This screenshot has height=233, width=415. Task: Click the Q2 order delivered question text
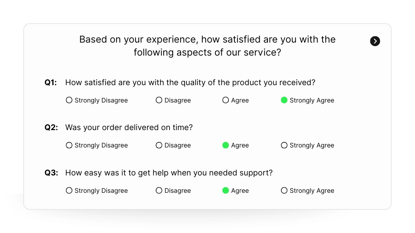[129, 127]
